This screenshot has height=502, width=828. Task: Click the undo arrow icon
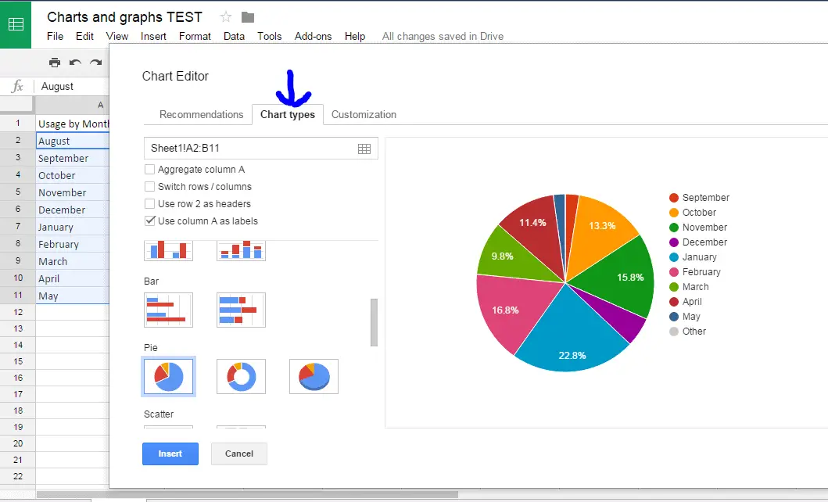point(75,63)
